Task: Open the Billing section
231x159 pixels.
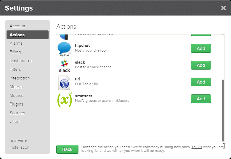Action: [15, 52]
